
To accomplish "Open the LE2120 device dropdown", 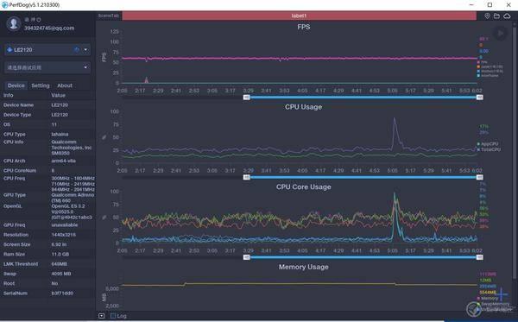I will (85, 50).
